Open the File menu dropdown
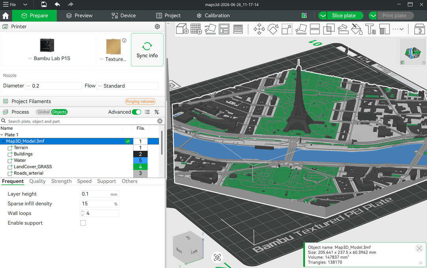This screenshot has height=268, width=427. tap(9, 4)
